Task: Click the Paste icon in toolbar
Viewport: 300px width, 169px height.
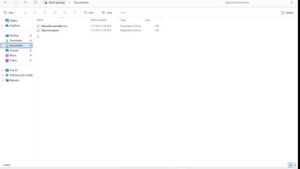Action: (x=45, y=13)
